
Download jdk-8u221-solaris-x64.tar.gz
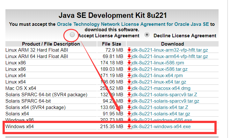click(x=161, y=114)
